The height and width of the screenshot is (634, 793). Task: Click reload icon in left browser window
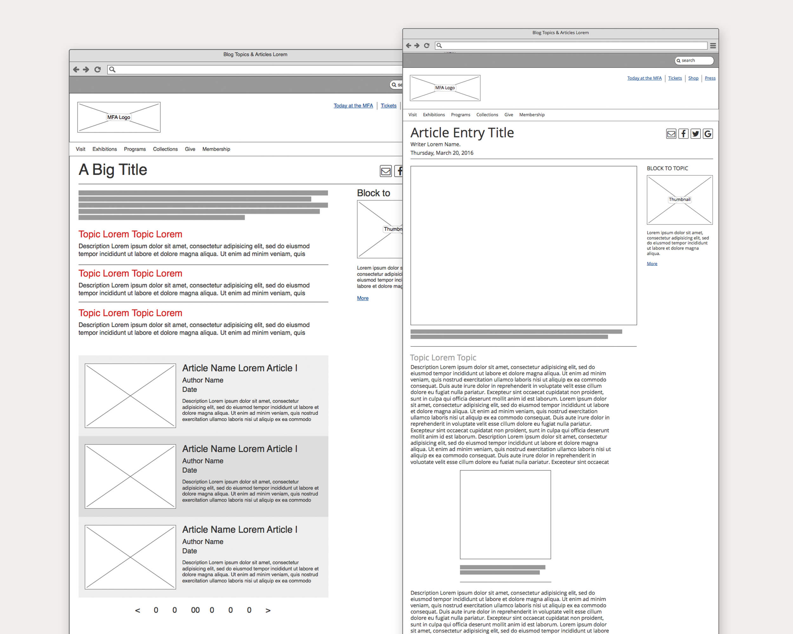(97, 69)
